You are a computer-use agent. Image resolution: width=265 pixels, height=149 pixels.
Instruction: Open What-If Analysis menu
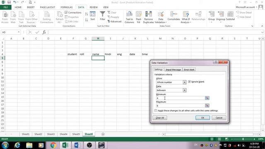(185, 17)
